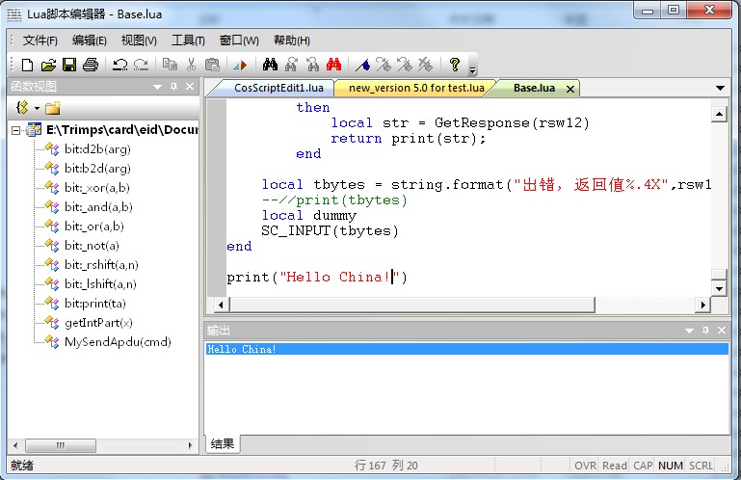Select the 结果 tab in output panel
741x480 pixels.
tap(223, 443)
